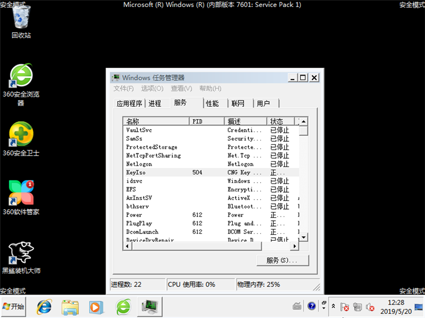
Task: Click the Task Manager title bar icon
Action: click(115, 78)
